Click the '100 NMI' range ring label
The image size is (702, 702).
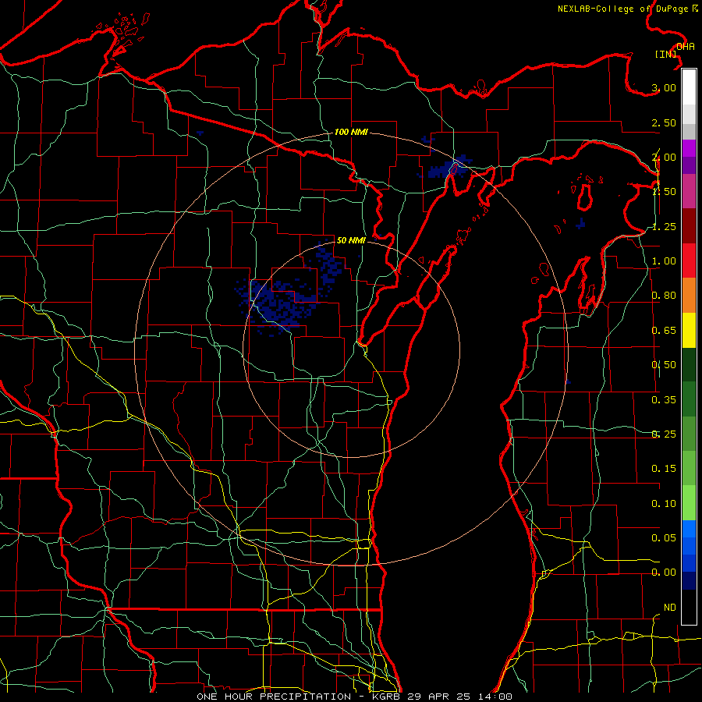pyautogui.click(x=351, y=132)
